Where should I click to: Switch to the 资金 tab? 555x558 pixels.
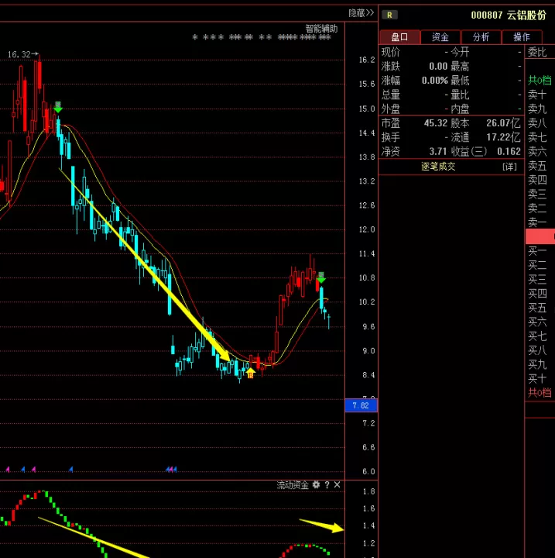(440, 37)
